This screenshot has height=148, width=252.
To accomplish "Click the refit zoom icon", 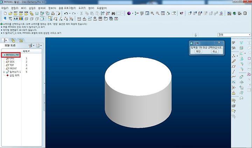I will point(163,13).
